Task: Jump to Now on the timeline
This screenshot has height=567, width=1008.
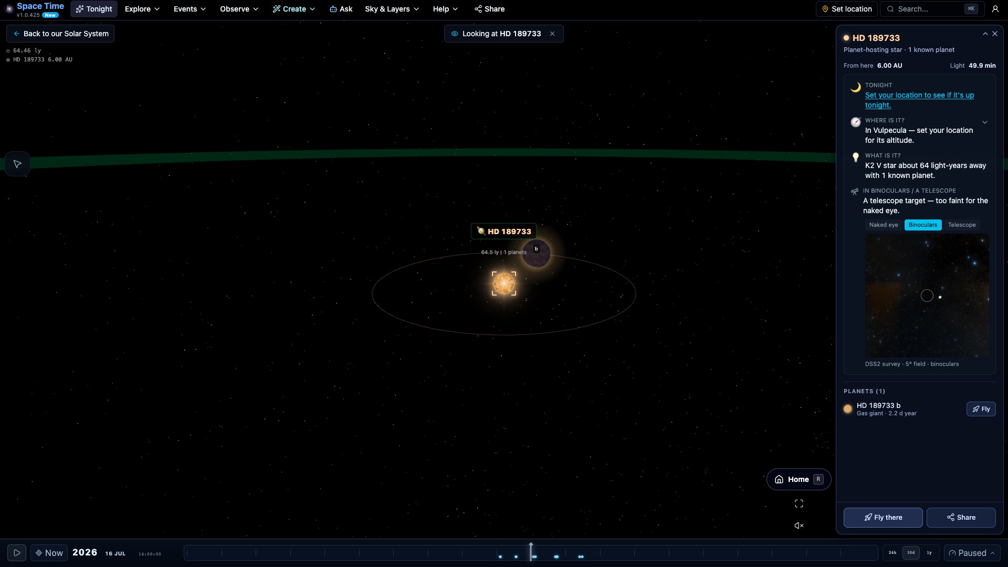Action: [49, 553]
